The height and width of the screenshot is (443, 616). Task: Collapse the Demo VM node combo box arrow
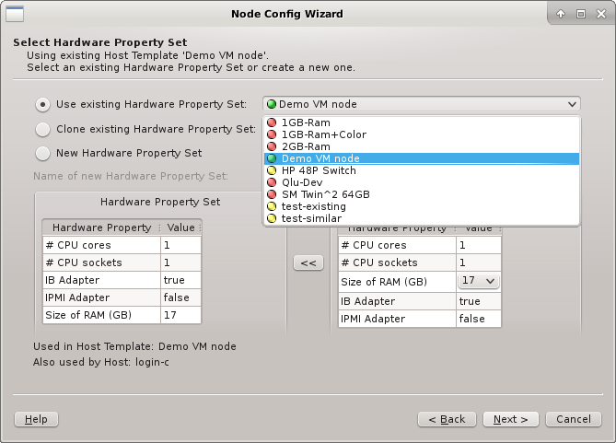[x=572, y=105]
